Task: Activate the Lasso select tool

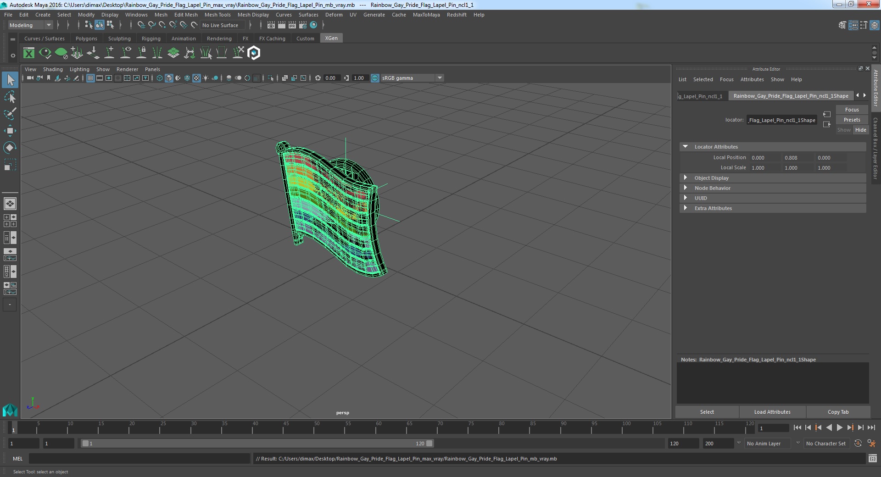Action: pyautogui.click(x=10, y=97)
